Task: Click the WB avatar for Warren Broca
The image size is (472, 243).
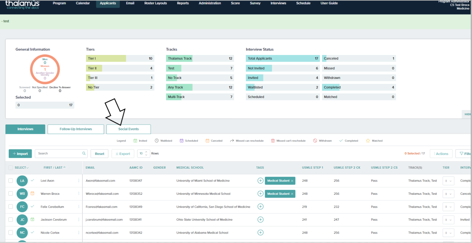Action: coord(22,193)
